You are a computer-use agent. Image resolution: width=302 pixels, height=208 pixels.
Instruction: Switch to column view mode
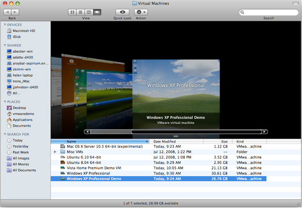pyautogui.click(x=89, y=12)
